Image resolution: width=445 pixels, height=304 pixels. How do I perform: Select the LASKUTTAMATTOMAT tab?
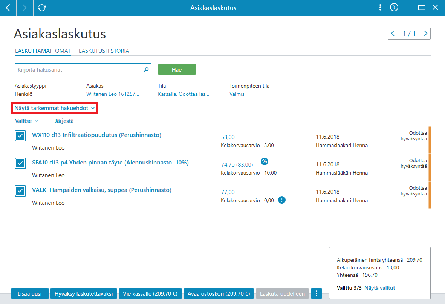click(x=43, y=51)
